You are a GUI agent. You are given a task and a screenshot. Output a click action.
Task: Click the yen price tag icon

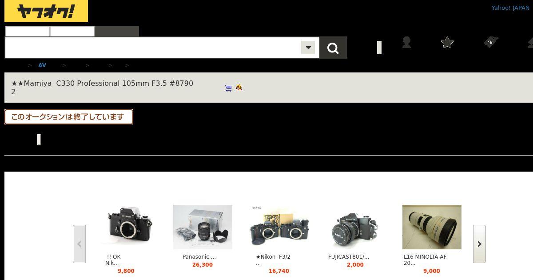coord(491,42)
